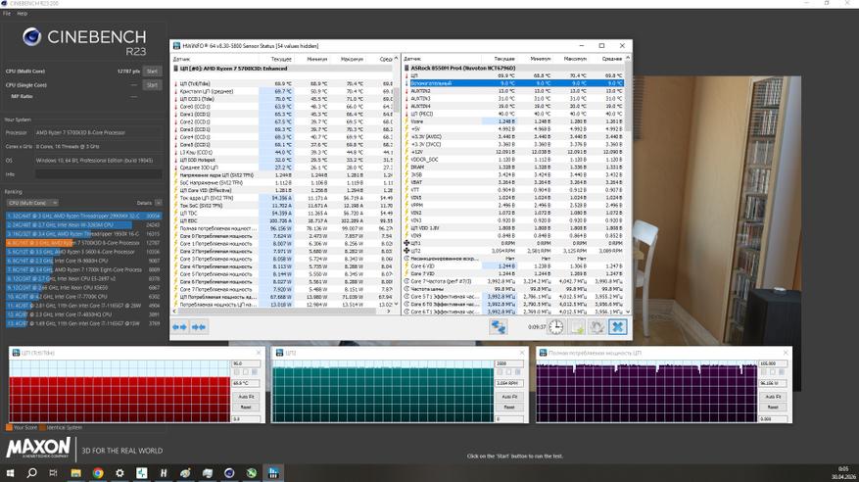Image resolution: width=859 pixels, height=482 pixels.
Task: Edit power graph maximum value field
Action: tap(773, 363)
